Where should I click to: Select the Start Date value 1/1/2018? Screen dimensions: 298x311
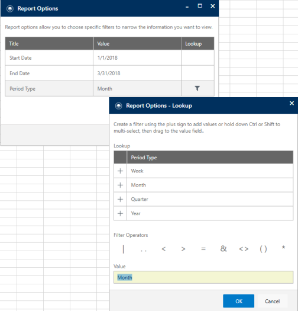tap(108, 57)
